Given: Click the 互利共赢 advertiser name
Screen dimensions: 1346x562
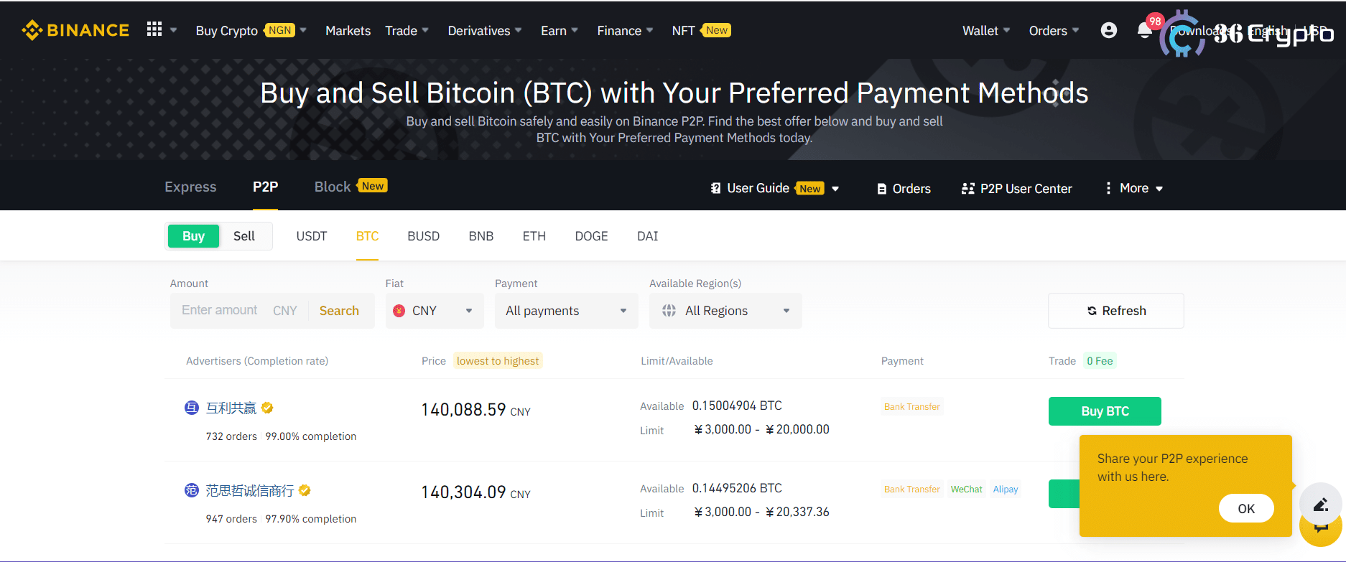Looking at the screenshot, I should click(231, 408).
